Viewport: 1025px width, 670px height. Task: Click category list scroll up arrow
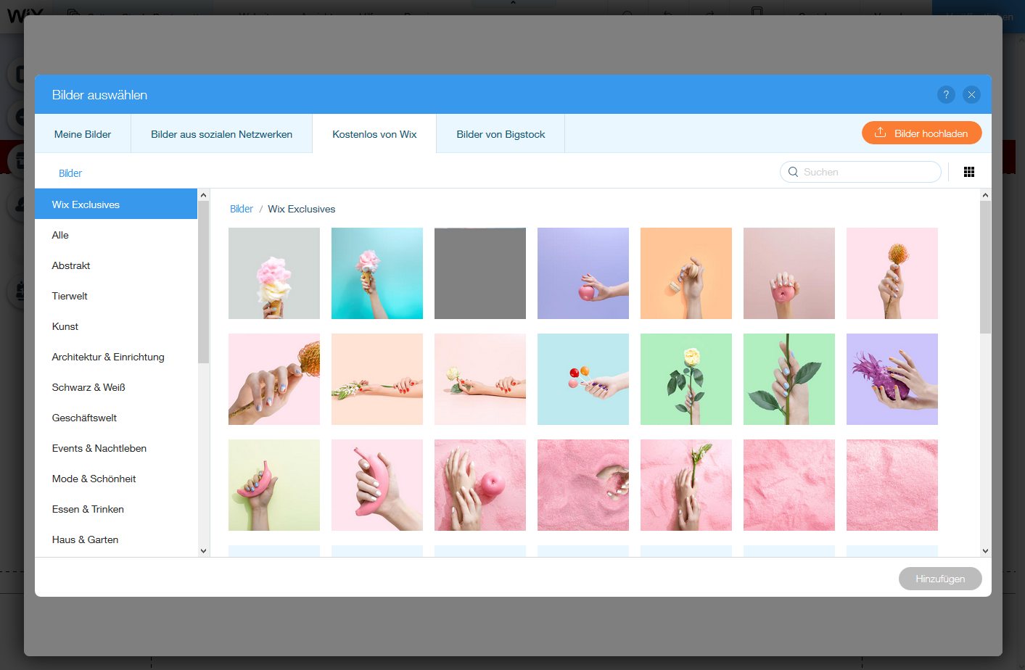[x=203, y=195]
